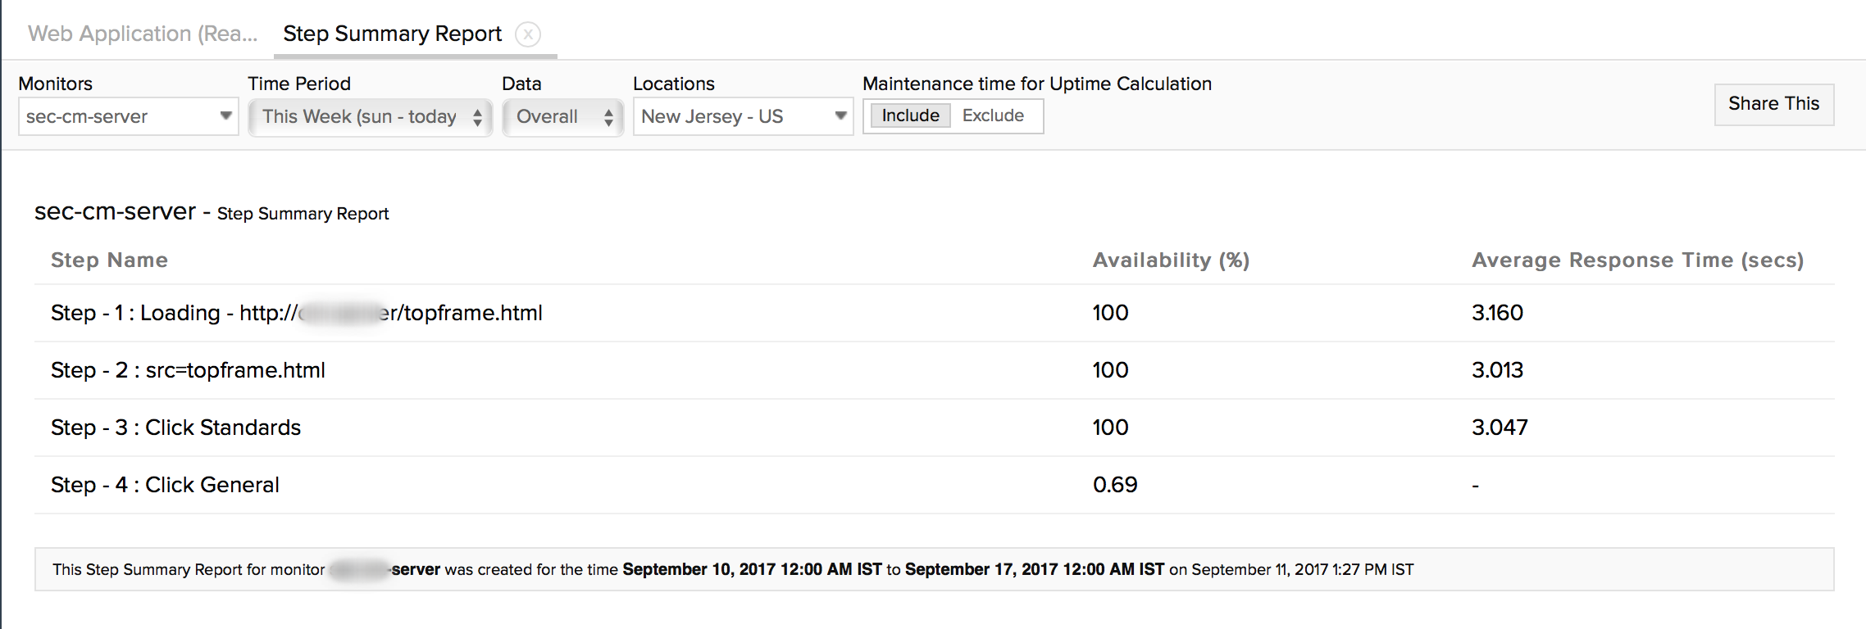
Task: Select the Step 4 Click General row
Action: click(165, 485)
